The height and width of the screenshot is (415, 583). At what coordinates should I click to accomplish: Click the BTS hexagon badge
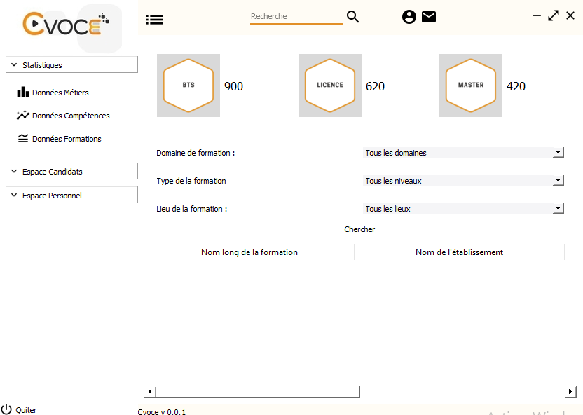[x=188, y=86]
